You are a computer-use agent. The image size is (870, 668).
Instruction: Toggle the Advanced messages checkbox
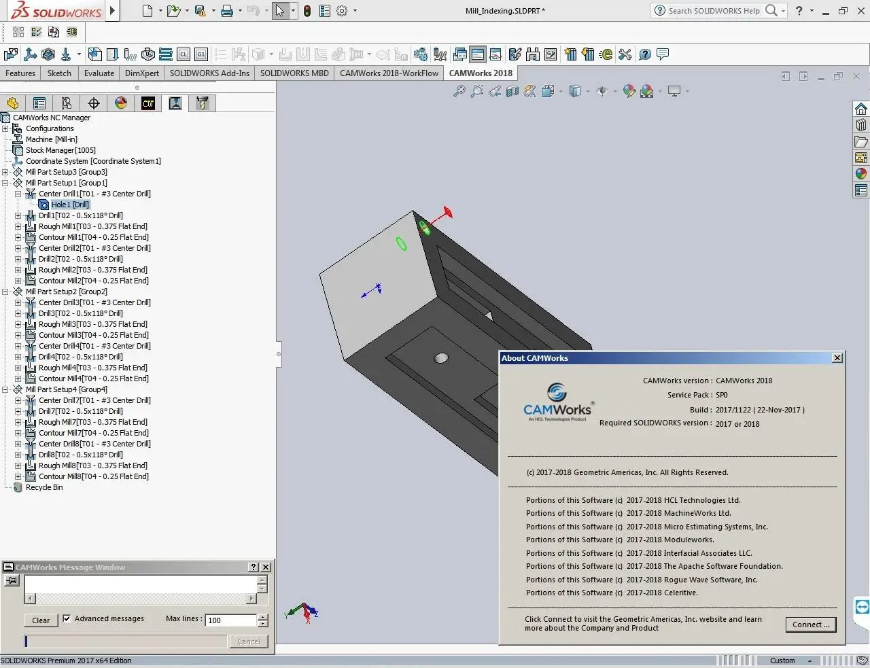click(x=67, y=618)
